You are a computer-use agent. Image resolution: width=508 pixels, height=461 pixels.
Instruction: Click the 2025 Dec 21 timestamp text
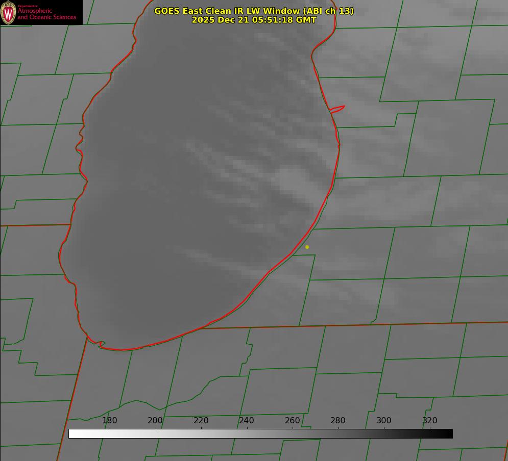tap(254, 20)
